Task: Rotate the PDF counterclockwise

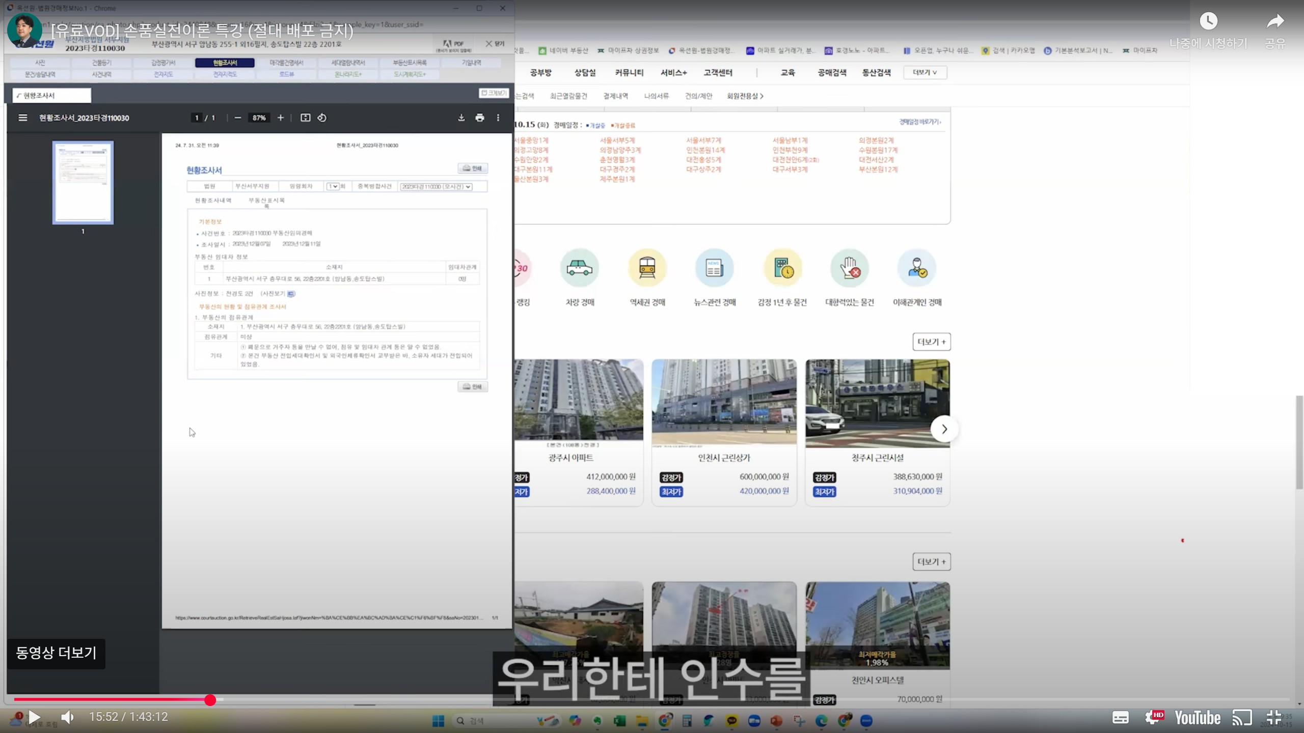Action: pyautogui.click(x=322, y=118)
